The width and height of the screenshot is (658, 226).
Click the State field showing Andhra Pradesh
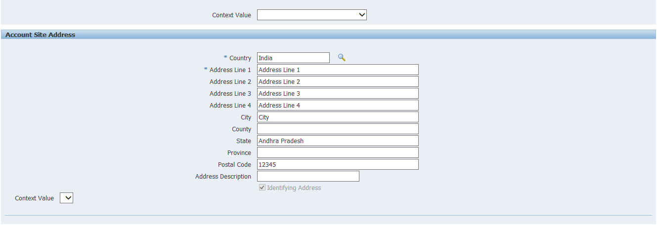tap(338, 141)
